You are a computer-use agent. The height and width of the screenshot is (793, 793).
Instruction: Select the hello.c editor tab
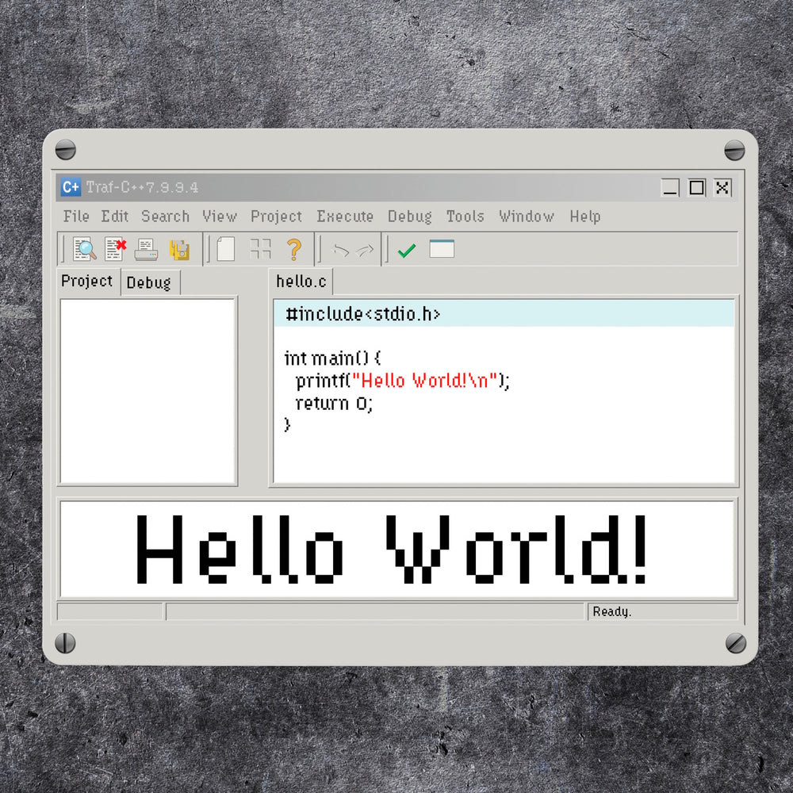tap(301, 282)
